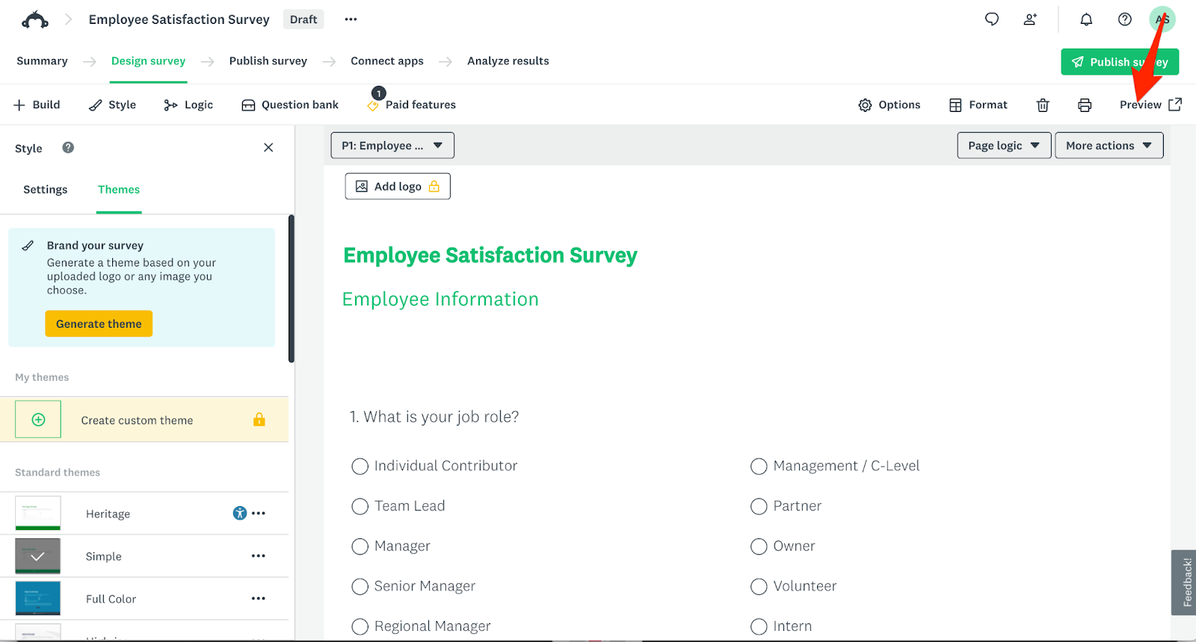This screenshot has height=642, width=1196.
Task: Click the plus icon for custom theme
Action: pos(38,420)
